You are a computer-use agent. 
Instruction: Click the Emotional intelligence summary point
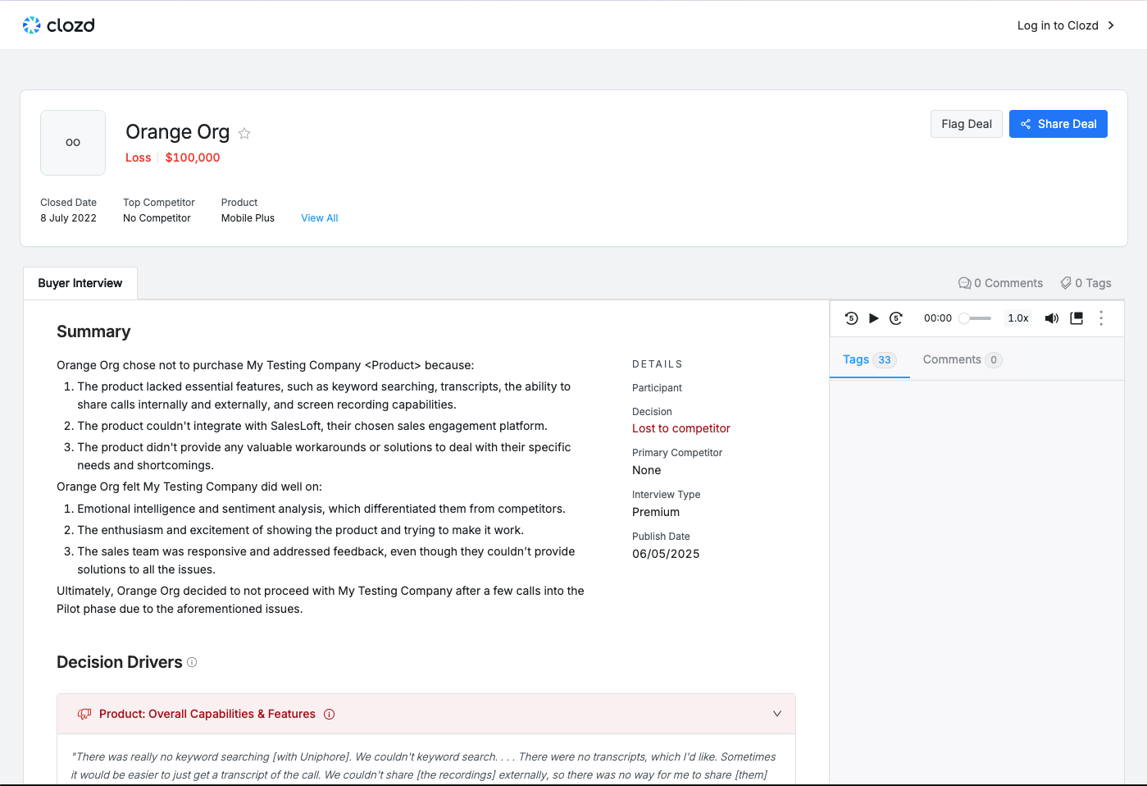[321, 509]
